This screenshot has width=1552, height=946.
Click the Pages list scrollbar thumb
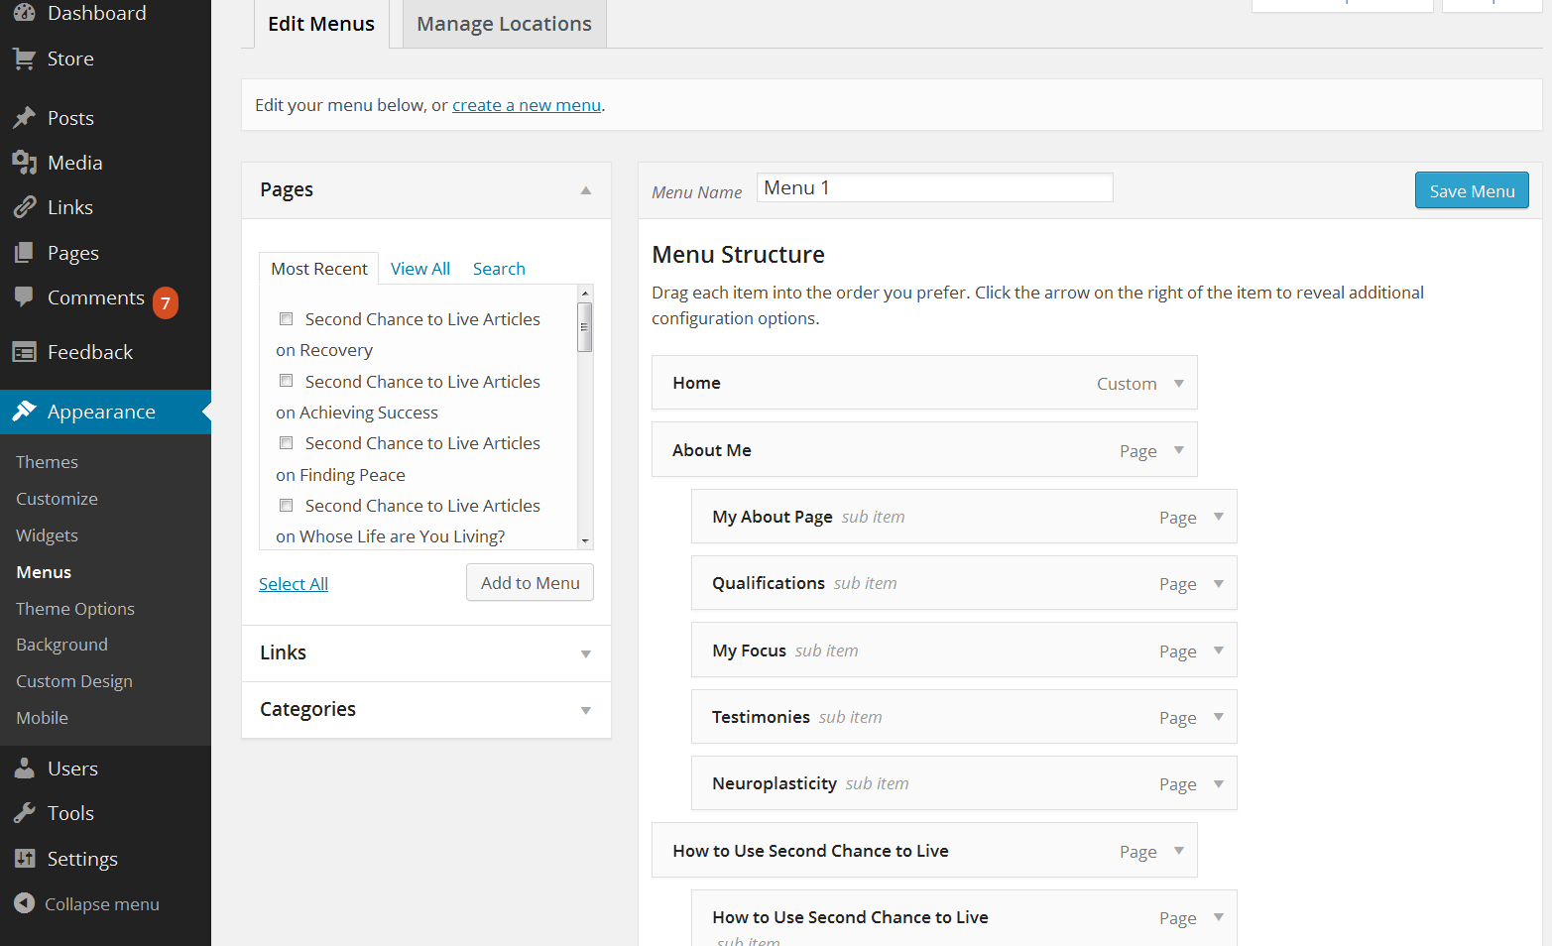point(585,327)
